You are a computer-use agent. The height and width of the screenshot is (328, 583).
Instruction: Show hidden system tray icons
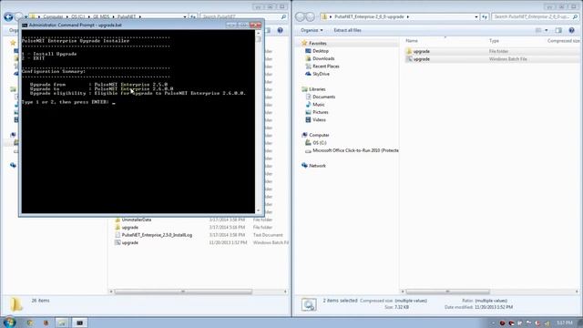[493, 323]
